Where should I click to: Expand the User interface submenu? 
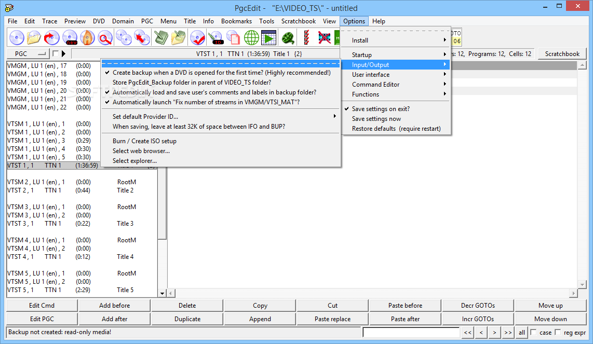[396, 75]
